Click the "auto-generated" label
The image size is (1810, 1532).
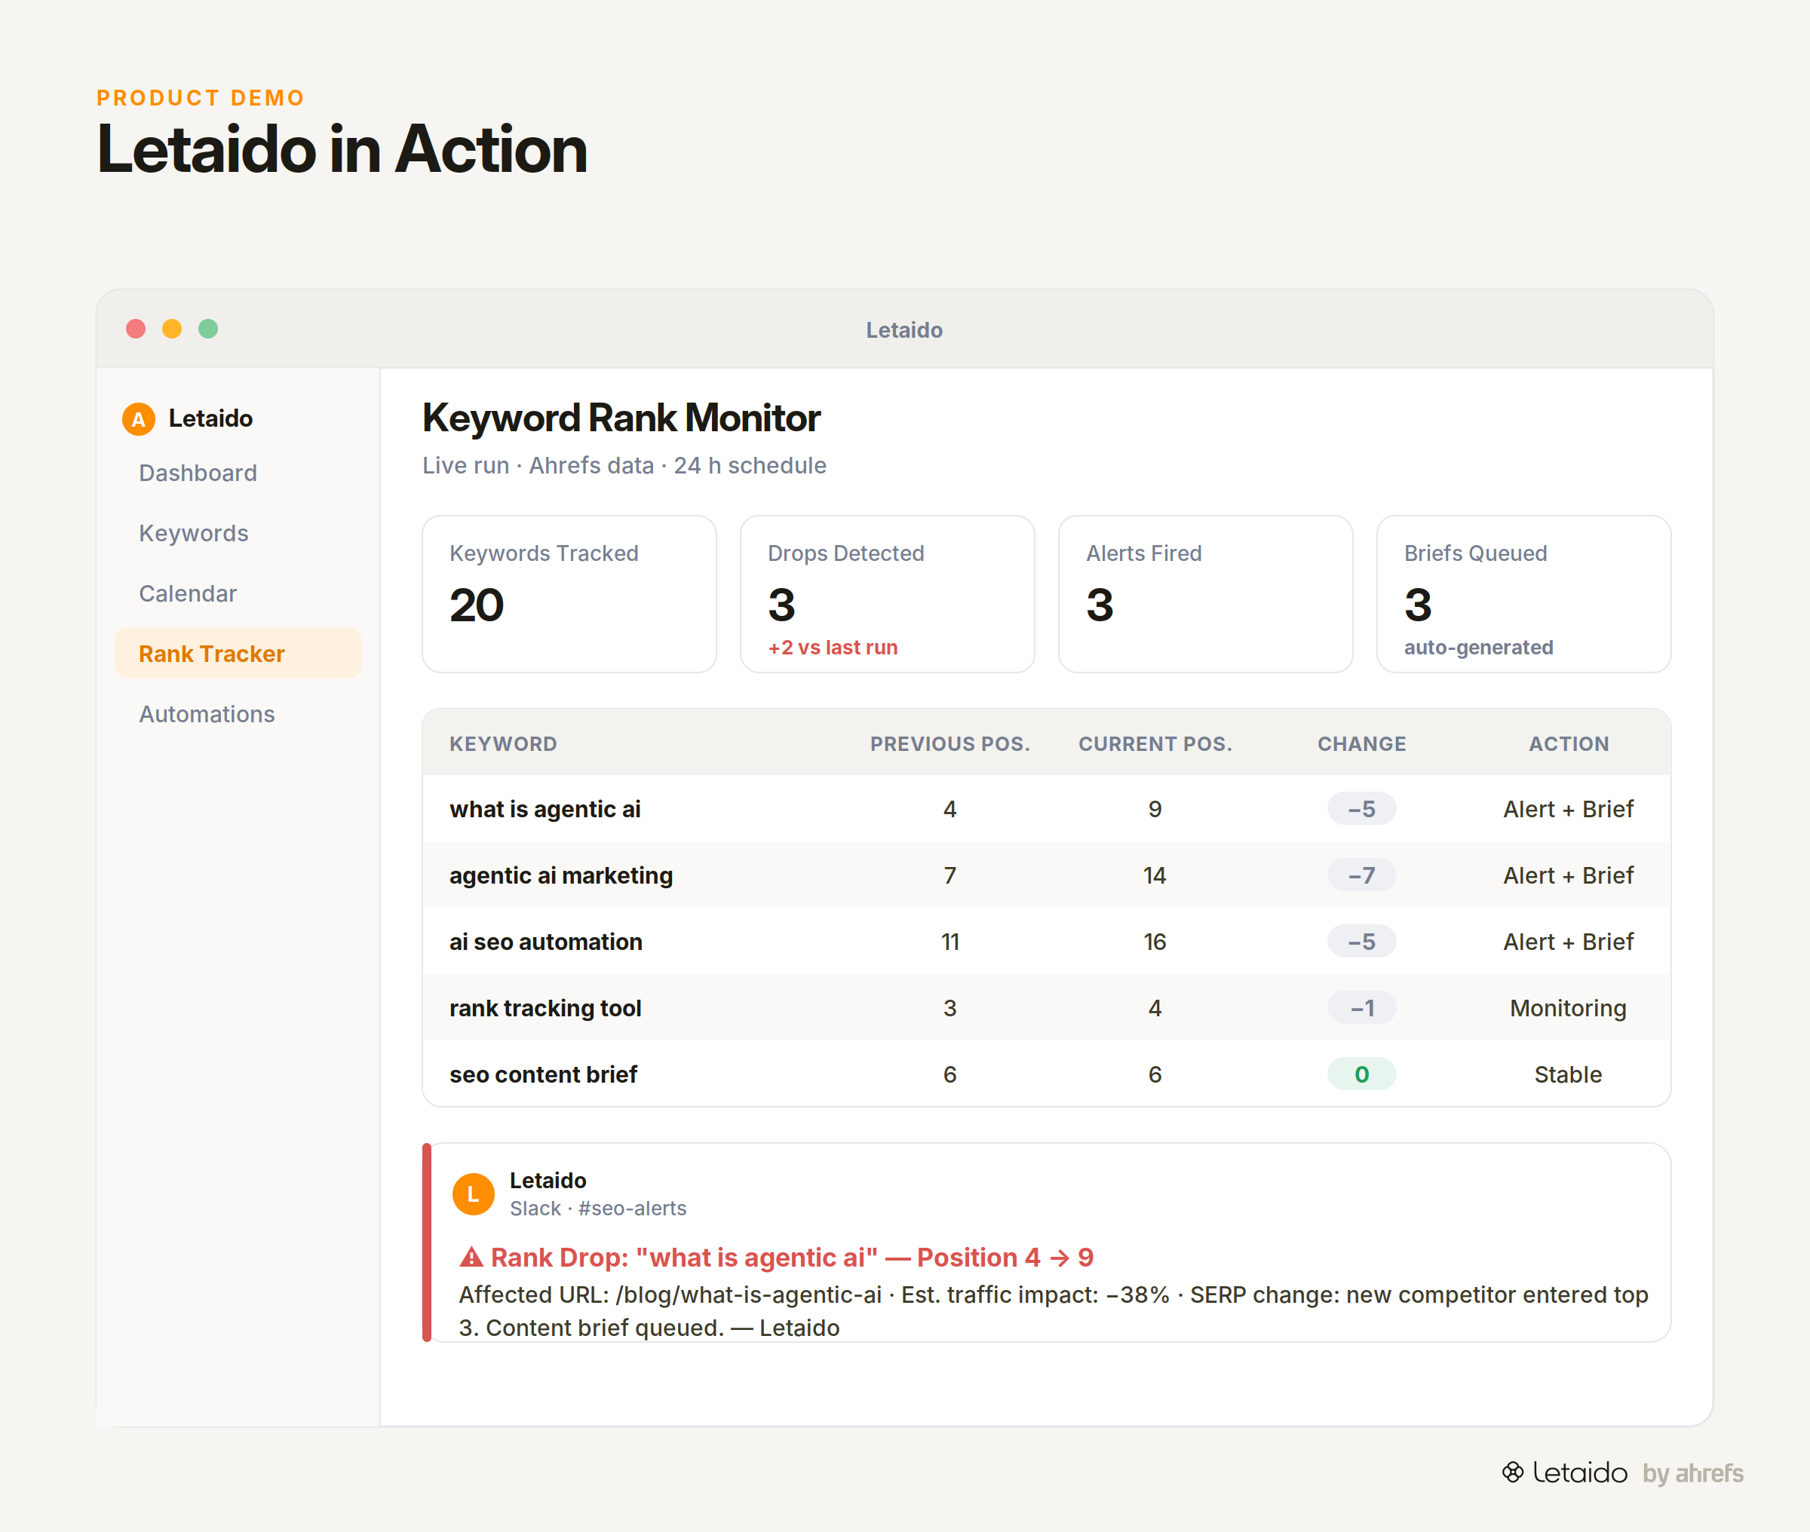[x=1479, y=647]
